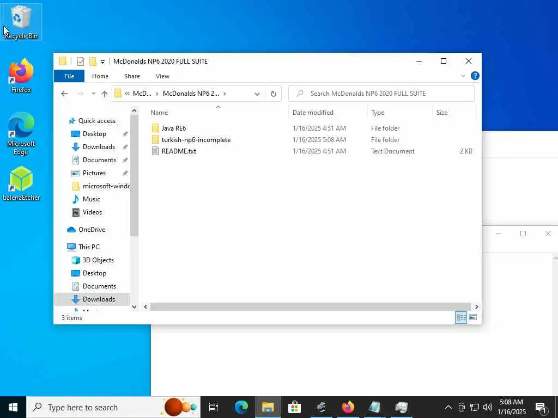The image size is (558, 418).
Task: Click the McD... breadcrumb segment
Action: pos(142,94)
